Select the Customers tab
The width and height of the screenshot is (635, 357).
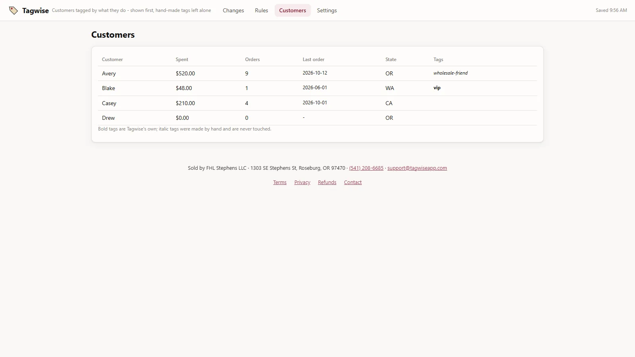tap(292, 10)
